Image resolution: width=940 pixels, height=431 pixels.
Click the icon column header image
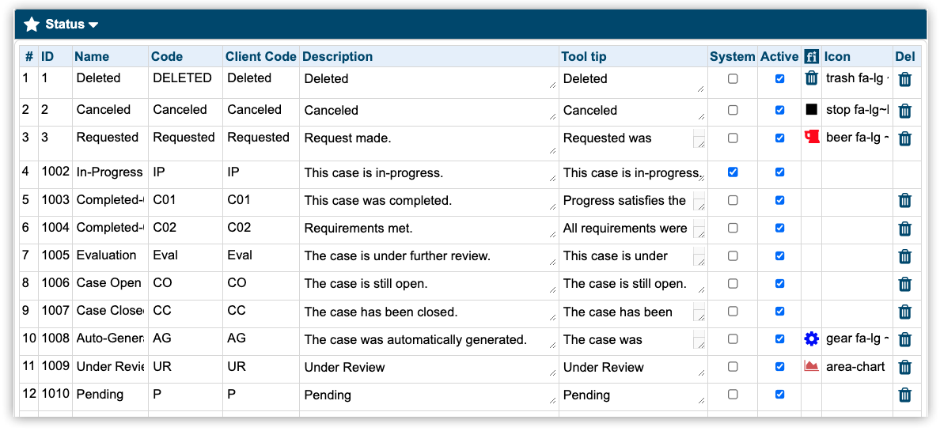[811, 56]
